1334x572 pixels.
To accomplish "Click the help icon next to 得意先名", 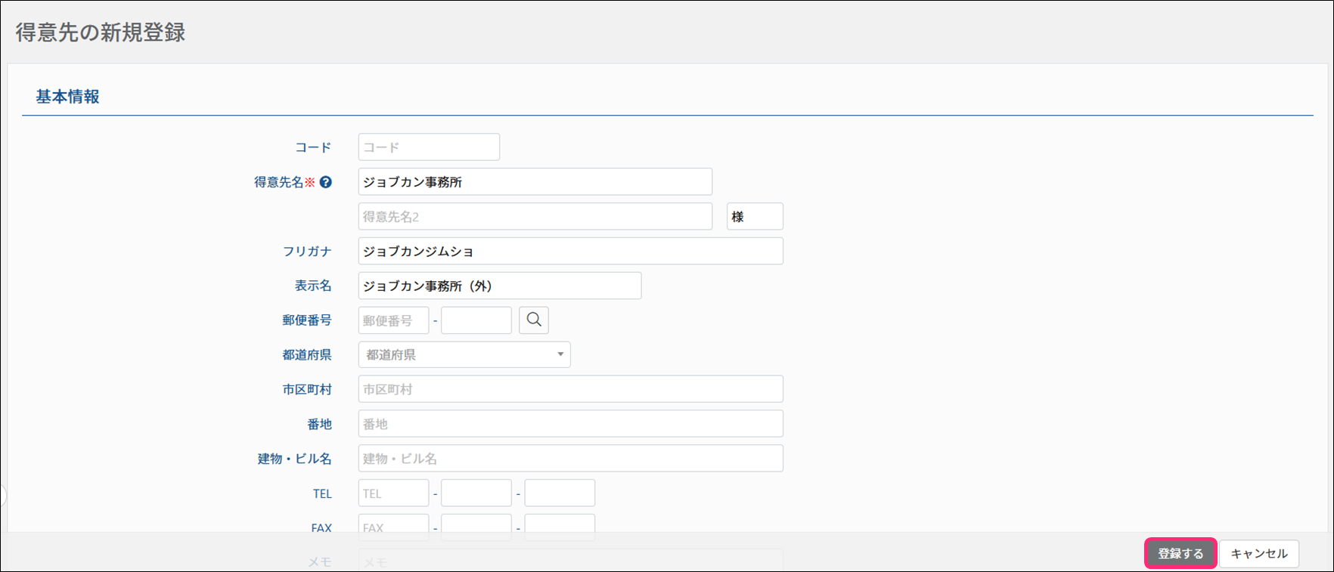I will pos(326,182).
